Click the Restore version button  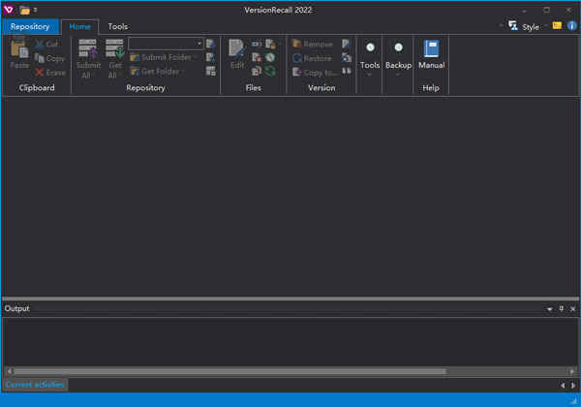[x=312, y=58]
